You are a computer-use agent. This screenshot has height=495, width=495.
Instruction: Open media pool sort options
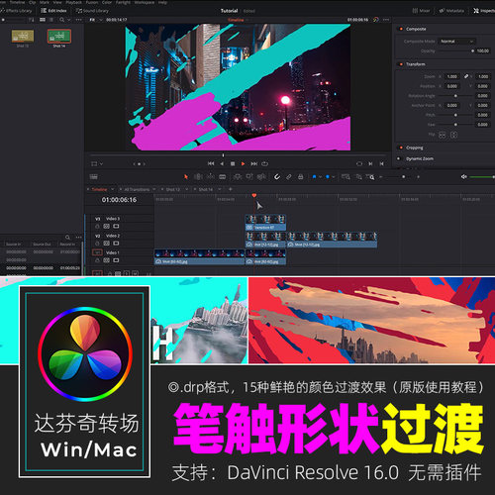[x=32, y=20]
